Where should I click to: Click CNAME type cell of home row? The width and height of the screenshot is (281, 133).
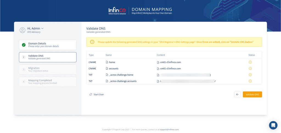click(x=92, y=62)
